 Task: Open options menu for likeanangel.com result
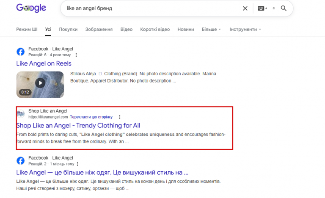pyautogui.click(x=120, y=117)
